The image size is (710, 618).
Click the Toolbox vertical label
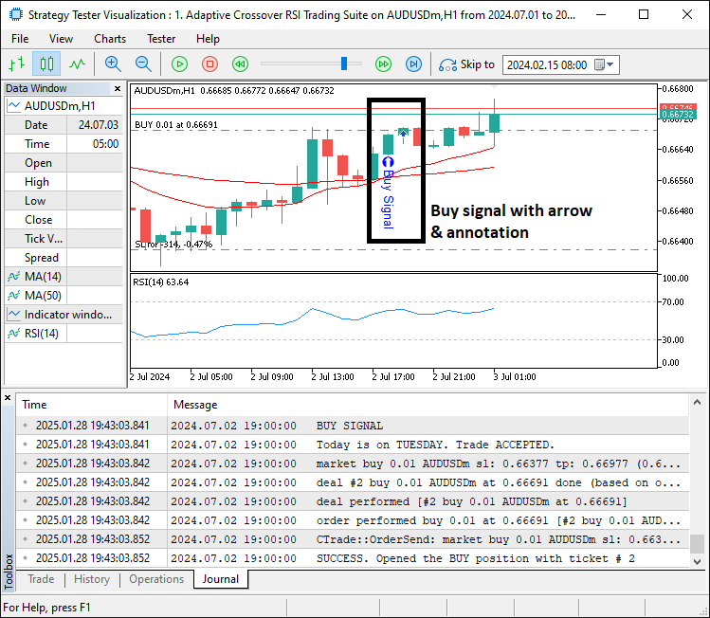click(x=8, y=572)
